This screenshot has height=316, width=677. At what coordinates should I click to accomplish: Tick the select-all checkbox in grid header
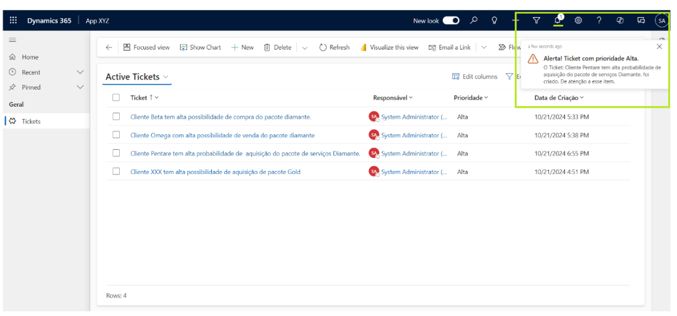coord(116,98)
